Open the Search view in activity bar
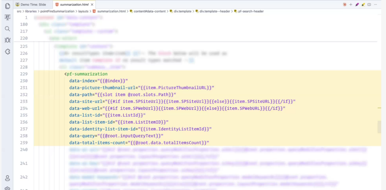This screenshot has width=386, height=190. 7,29
